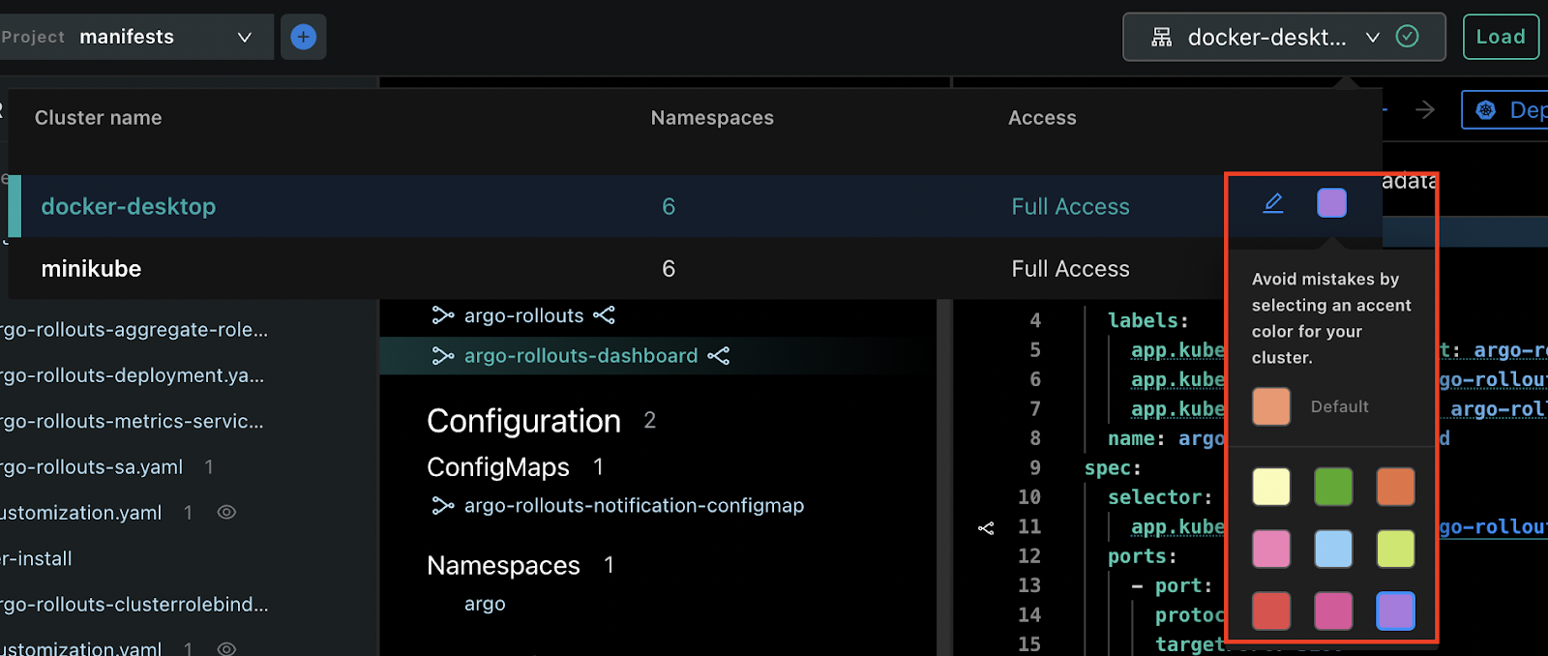Choose the light yellow accent color
Screen dimensions: 1548x656
click(1271, 487)
